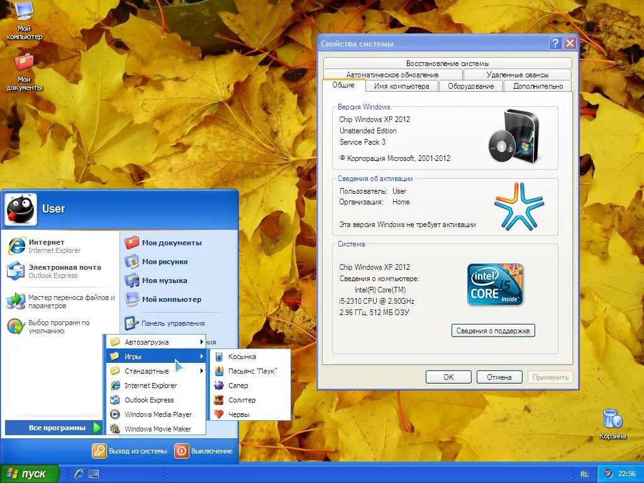Click Сведения о поддержке button
Image resolution: width=644 pixels, height=483 pixels.
click(493, 331)
